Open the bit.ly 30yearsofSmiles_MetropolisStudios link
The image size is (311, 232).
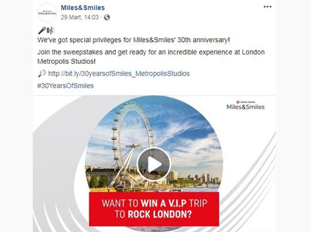tap(119, 73)
